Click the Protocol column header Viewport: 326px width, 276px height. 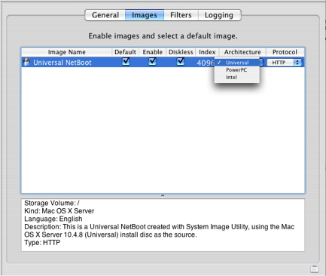click(x=285, y=52)
